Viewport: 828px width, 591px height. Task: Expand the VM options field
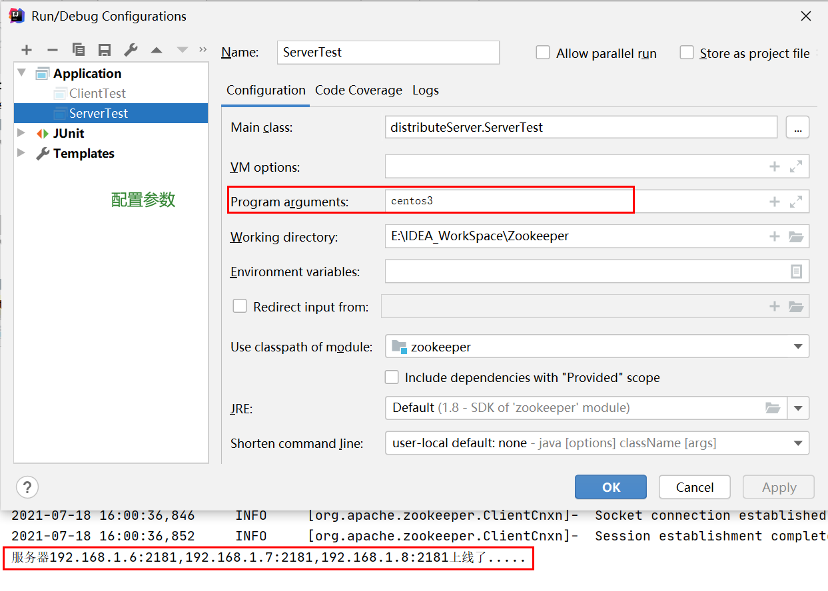point(796,166)
